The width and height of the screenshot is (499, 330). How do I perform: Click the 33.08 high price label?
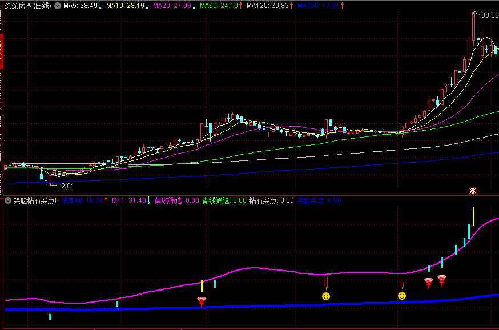[x=489, y=15]
